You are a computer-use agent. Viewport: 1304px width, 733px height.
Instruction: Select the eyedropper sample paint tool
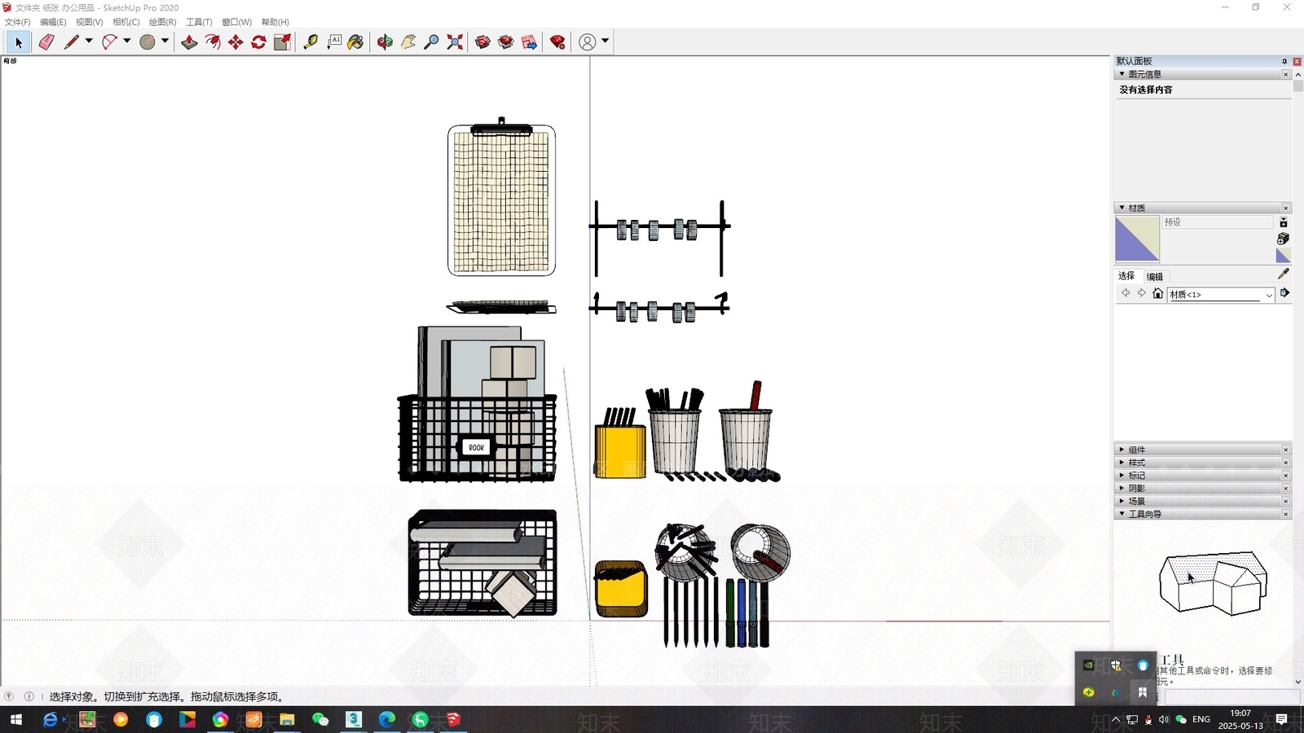(x=1283, y=274)
